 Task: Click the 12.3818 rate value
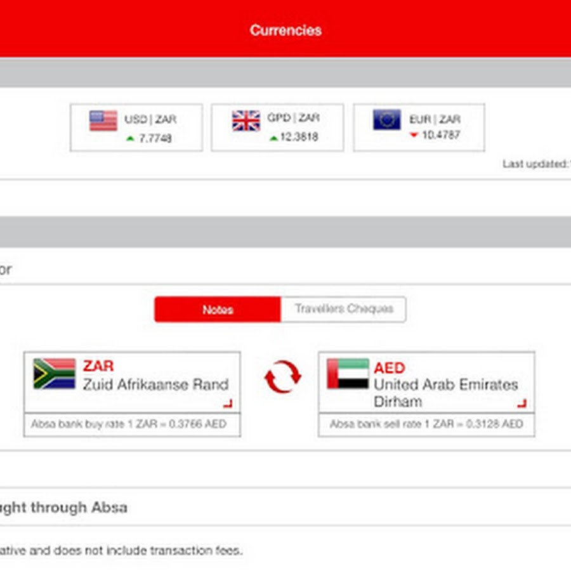pyautogui.click(x=299, y=137)
